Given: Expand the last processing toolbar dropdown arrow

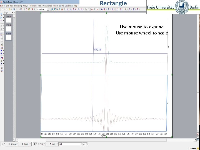Looking at the screenshot, I should [x=139, y=9].
